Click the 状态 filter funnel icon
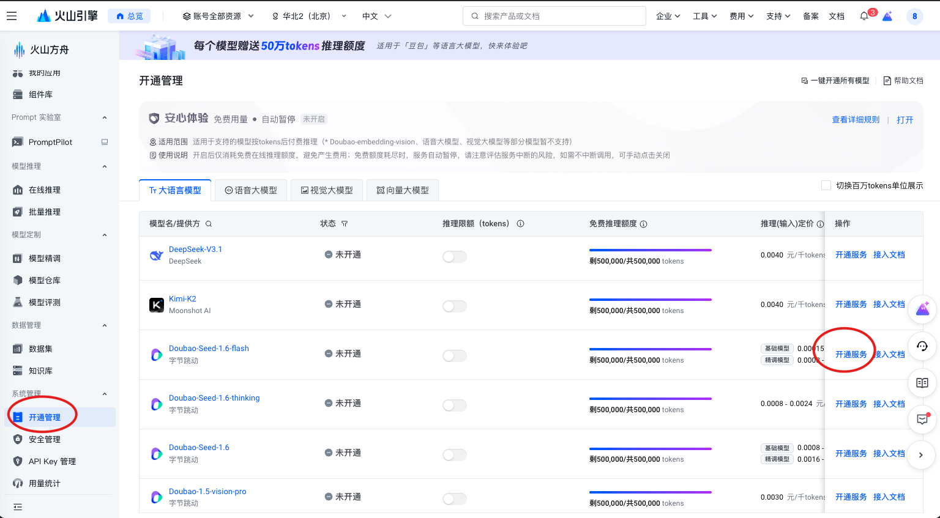The image size is (940, 518). point(345,224)
